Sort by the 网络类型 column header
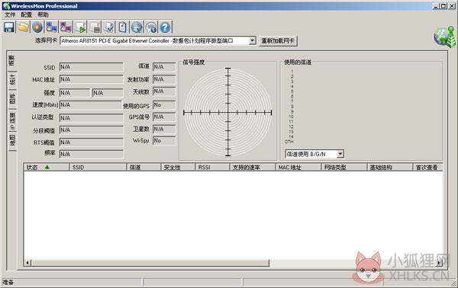Viewport: 458px width, 288px height. click(344, 168)
